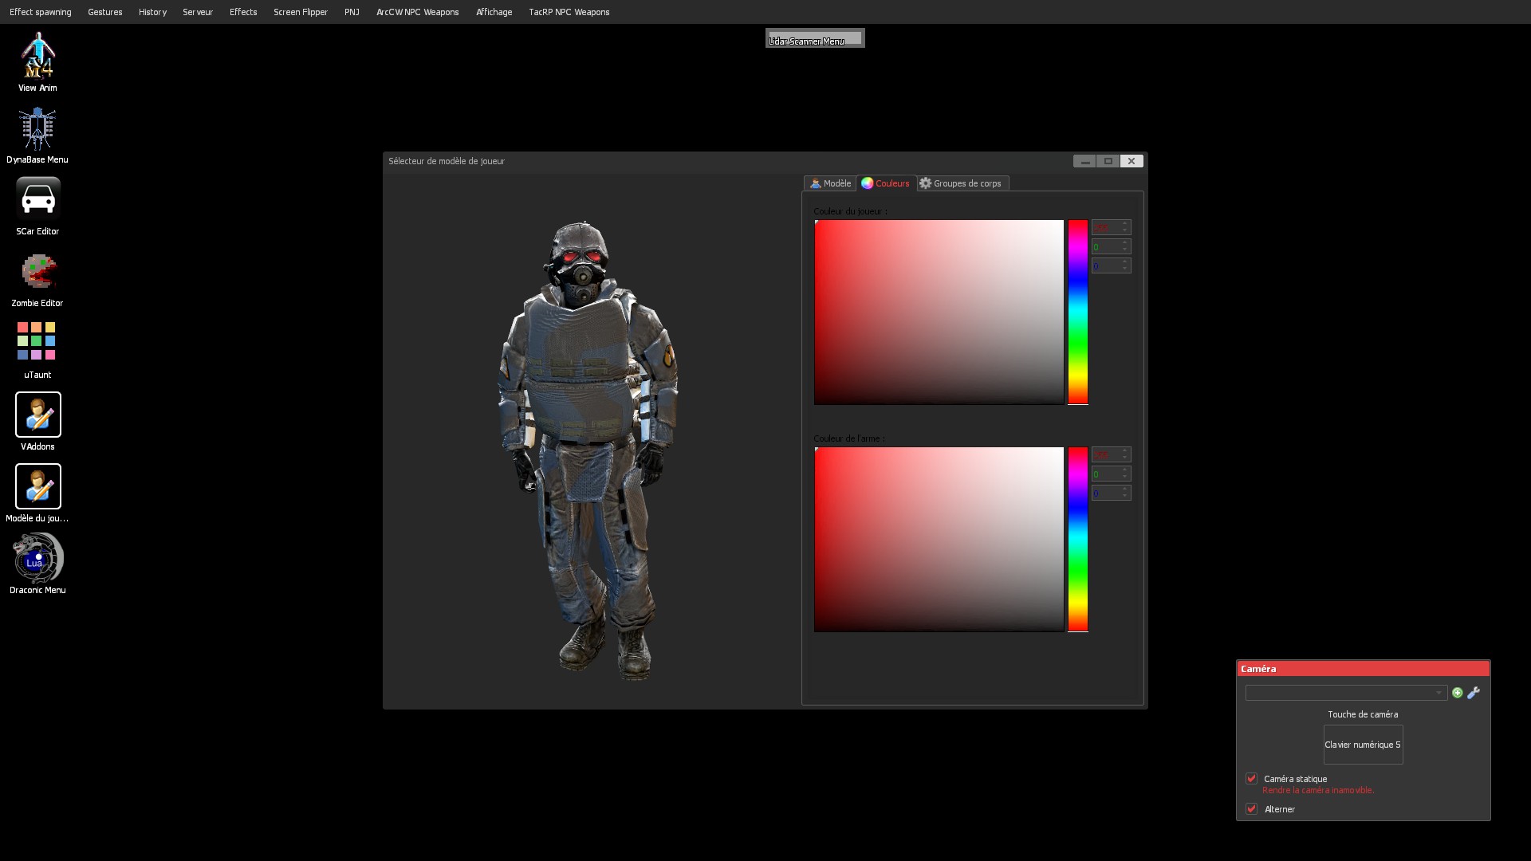Launch the DynaBase Menu icon

(37, 129)
